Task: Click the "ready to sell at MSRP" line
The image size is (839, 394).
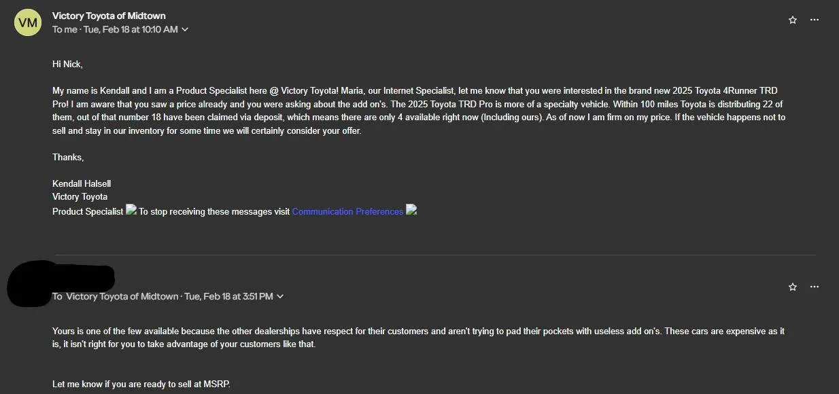Action: [x=141, y=384]
